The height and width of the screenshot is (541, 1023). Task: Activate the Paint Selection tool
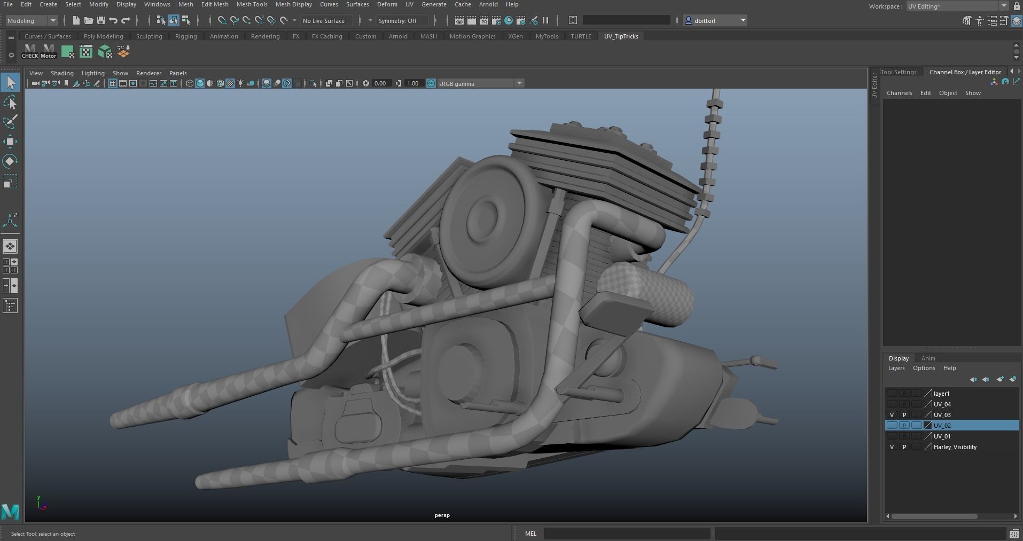point(10,122)
